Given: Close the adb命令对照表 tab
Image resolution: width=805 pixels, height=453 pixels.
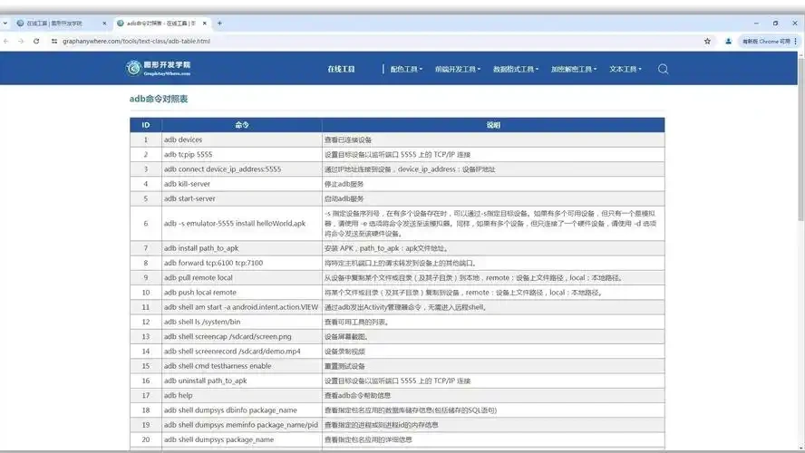Looking at the screenshot, I should tap(205, 23).
